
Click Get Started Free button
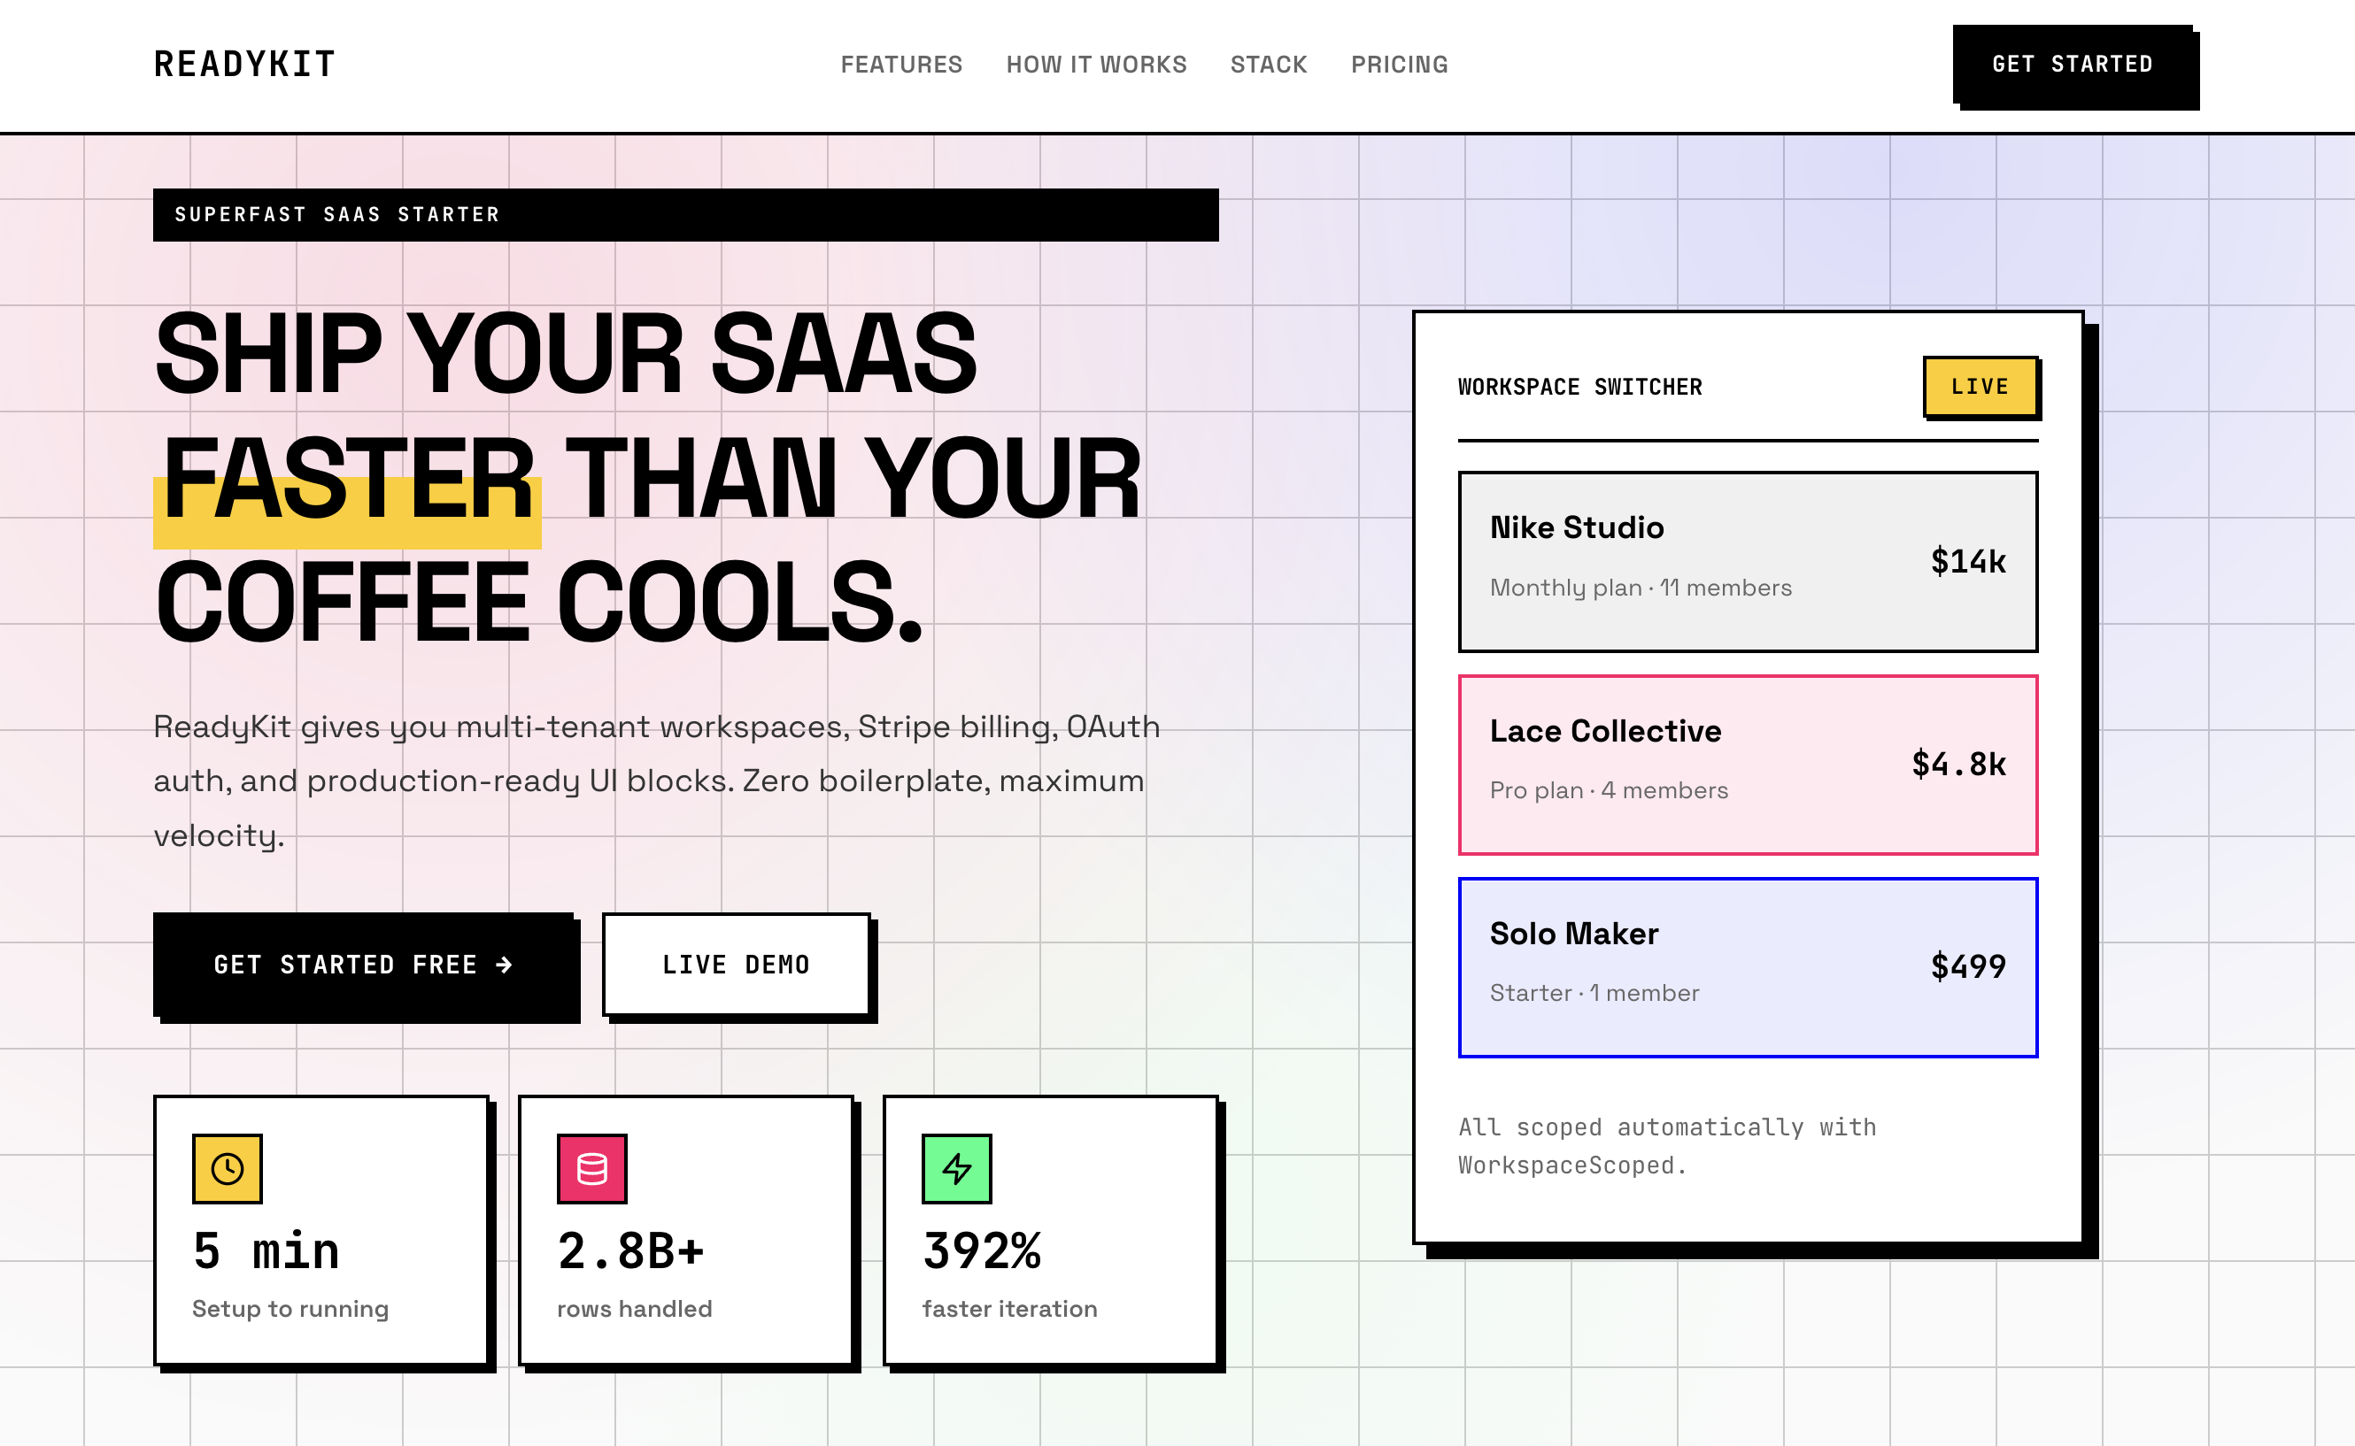tap(364, 965)
